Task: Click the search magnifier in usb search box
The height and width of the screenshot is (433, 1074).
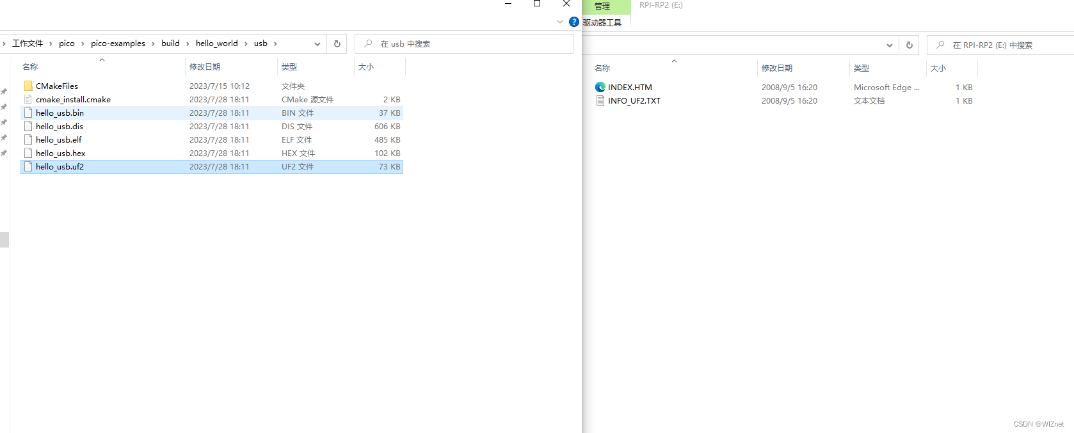Action: (x=368, y=43)
